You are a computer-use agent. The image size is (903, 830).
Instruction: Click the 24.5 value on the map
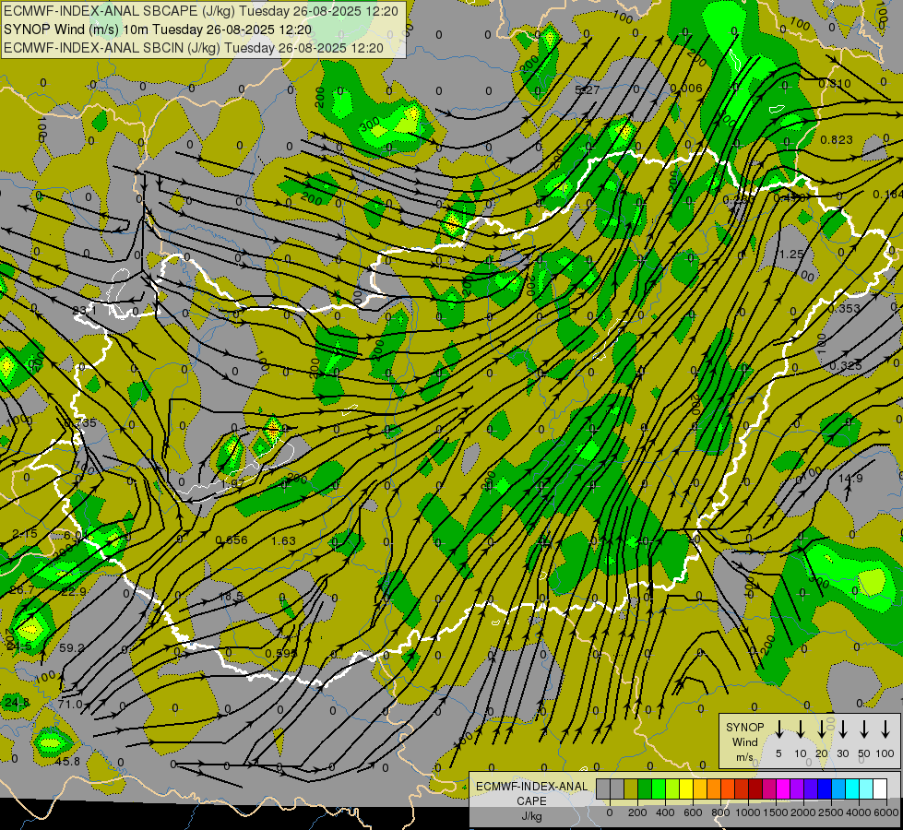(x=19, y=646)
